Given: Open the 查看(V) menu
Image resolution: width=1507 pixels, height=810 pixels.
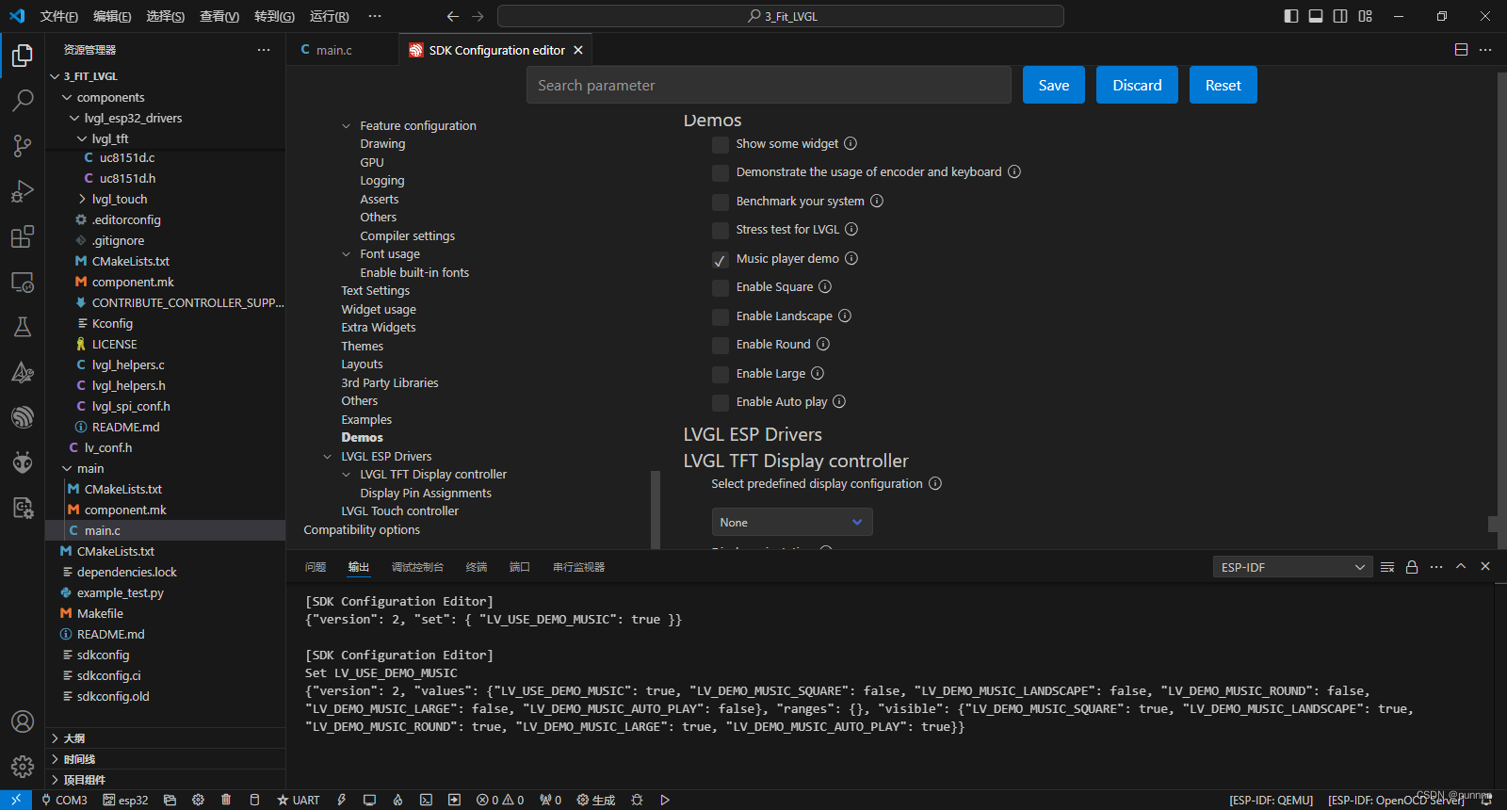Looking at the screenshot, I should pyautogui.click(x=219, y=16).
